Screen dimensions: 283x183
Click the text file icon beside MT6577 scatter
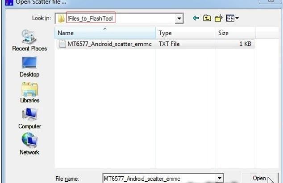click(62, 44)
